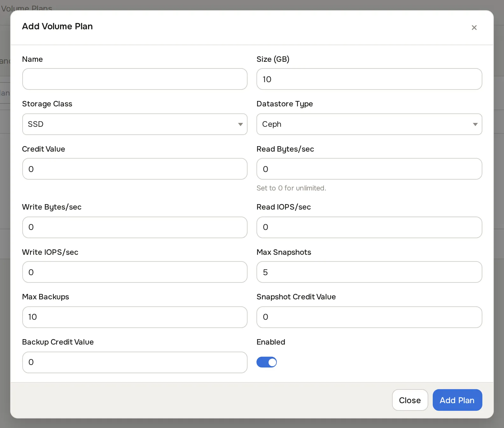
Task: Open the Storage Class dropdown
Action: tap(135, 124)
